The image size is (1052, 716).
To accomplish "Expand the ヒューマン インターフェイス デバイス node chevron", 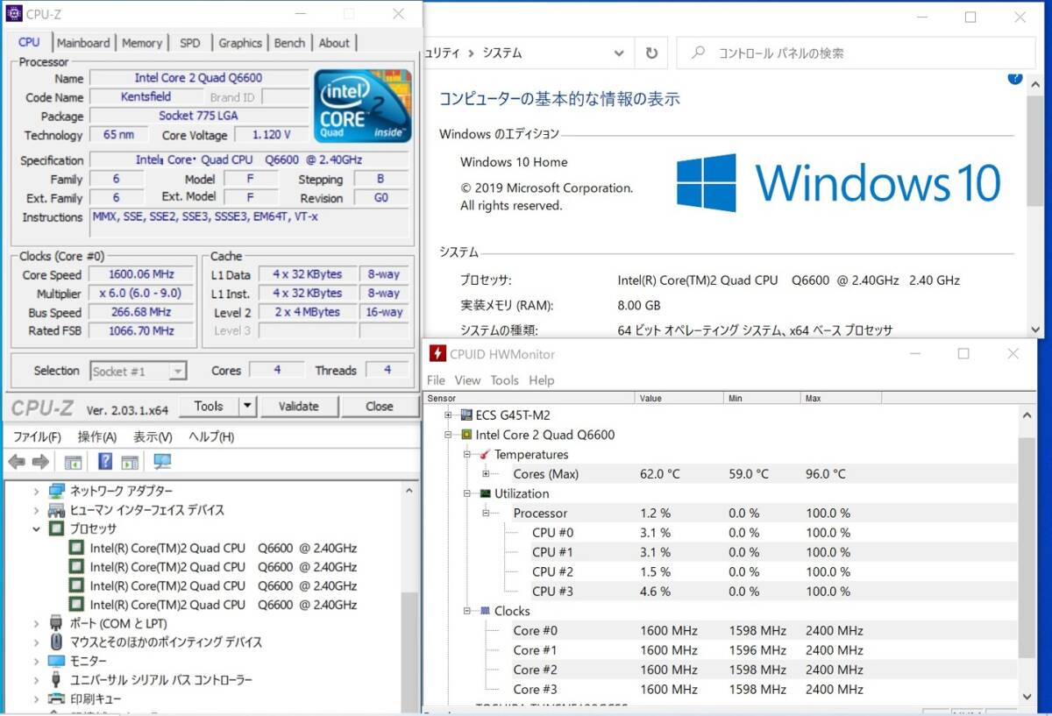I will pos(36,510).
